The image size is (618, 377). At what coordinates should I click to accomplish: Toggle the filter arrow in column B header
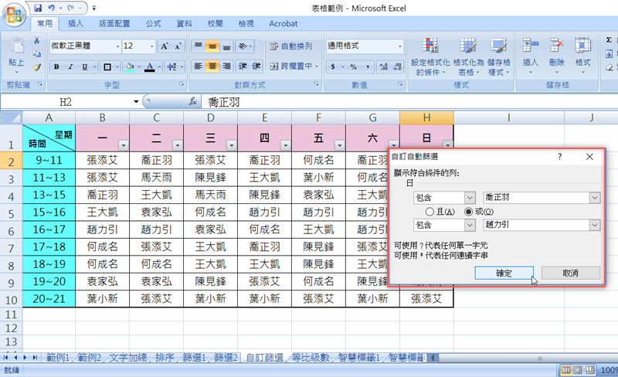[123, 144]
